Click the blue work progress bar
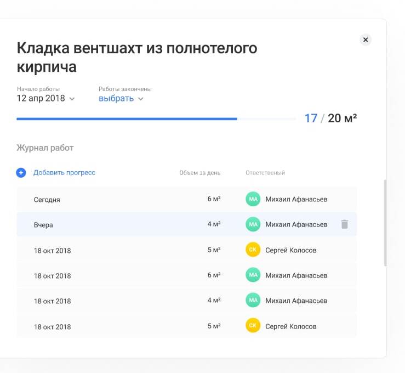The height and width of the screenshot is (373, 405). pyautogui.click(x=127, y=118)
